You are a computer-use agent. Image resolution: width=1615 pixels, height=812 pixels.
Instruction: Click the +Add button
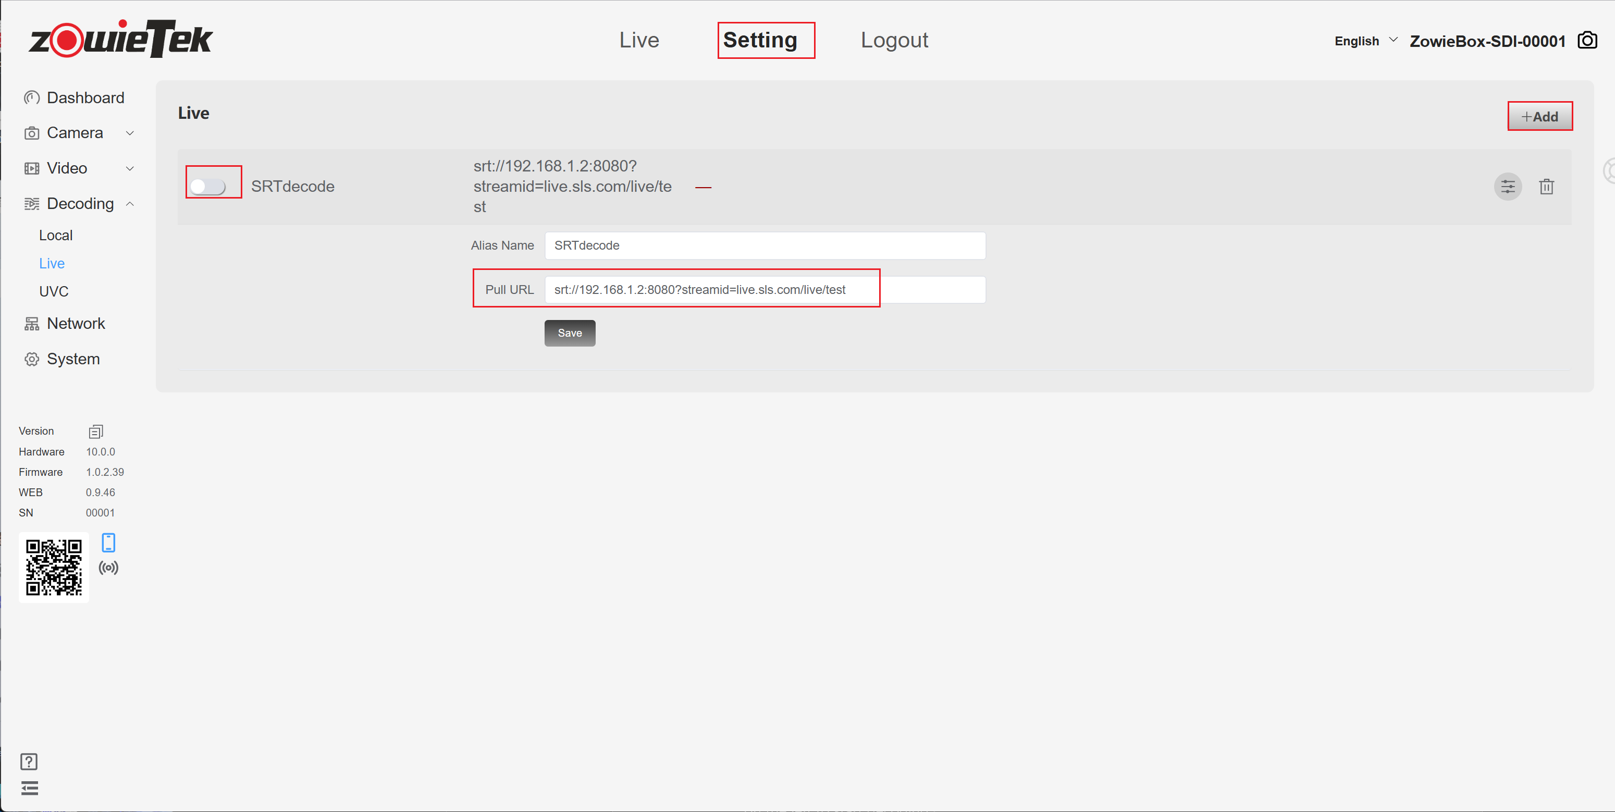[1539, 117]
